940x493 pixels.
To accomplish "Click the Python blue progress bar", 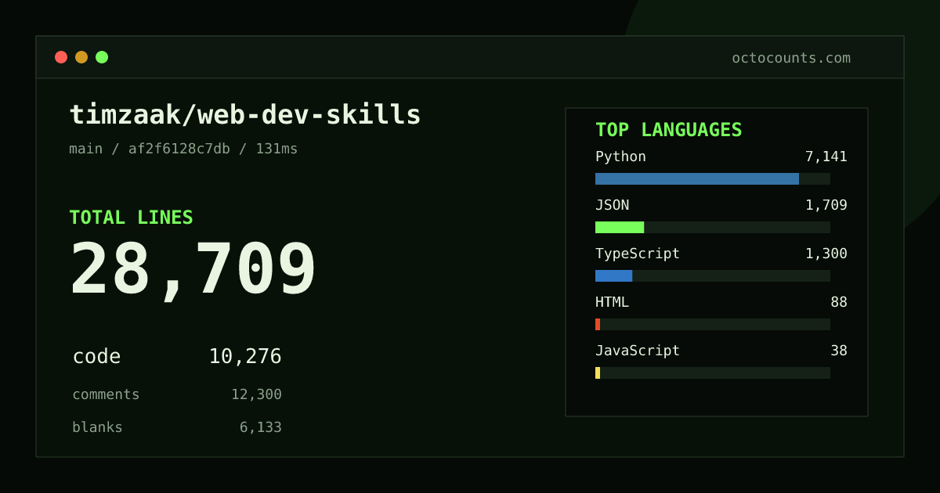I will coord(697,178).
